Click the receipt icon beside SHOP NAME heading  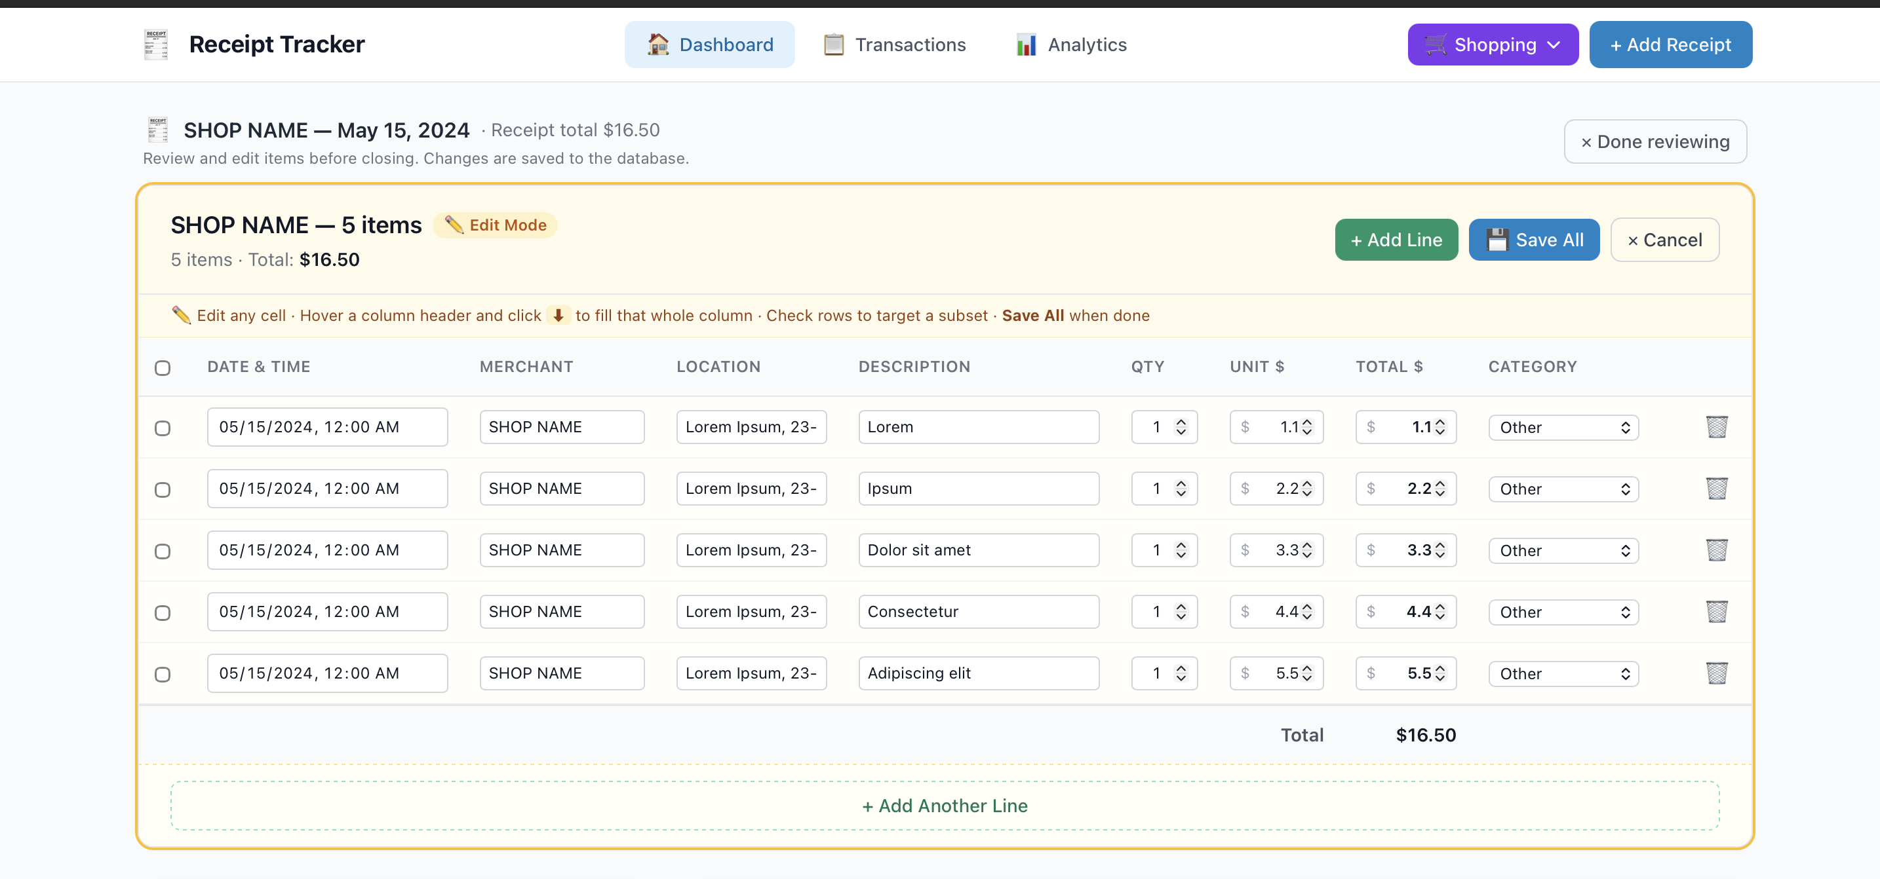[x=157, y=130]
